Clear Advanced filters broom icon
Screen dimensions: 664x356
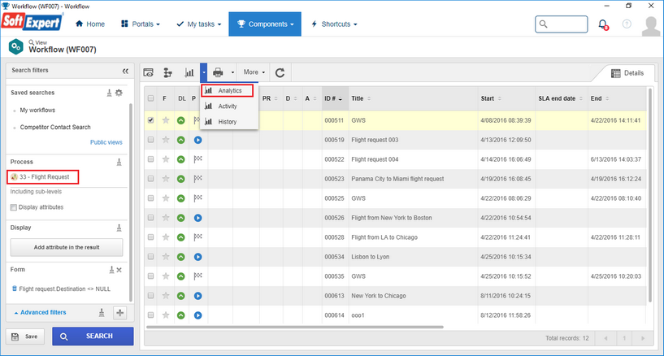102,313
